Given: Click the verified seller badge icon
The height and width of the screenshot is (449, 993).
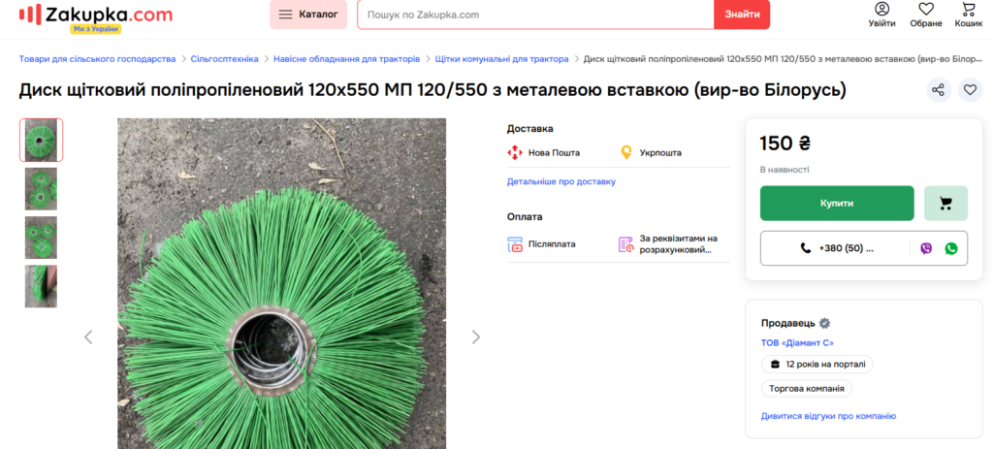Looking at the screenshot, I should (x=824, y=323).
